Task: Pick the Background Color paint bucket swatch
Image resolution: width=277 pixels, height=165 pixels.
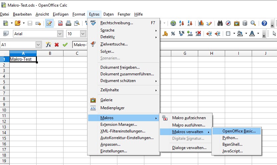Action: (240, 34)
